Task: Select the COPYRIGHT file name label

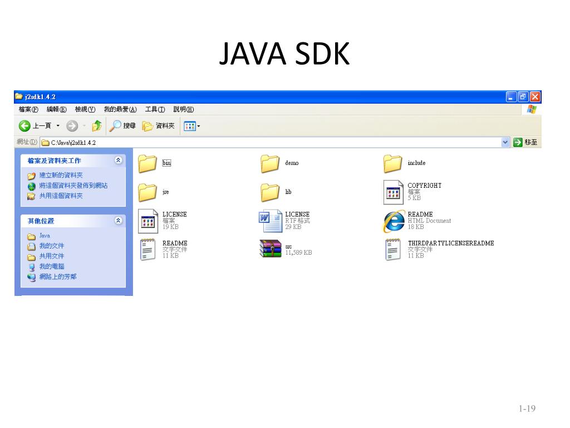Action: [425, 186]
